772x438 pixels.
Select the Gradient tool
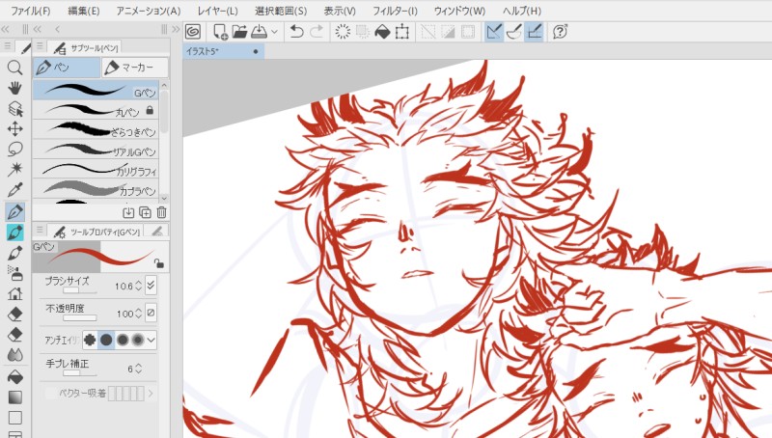tap(14, 397)
